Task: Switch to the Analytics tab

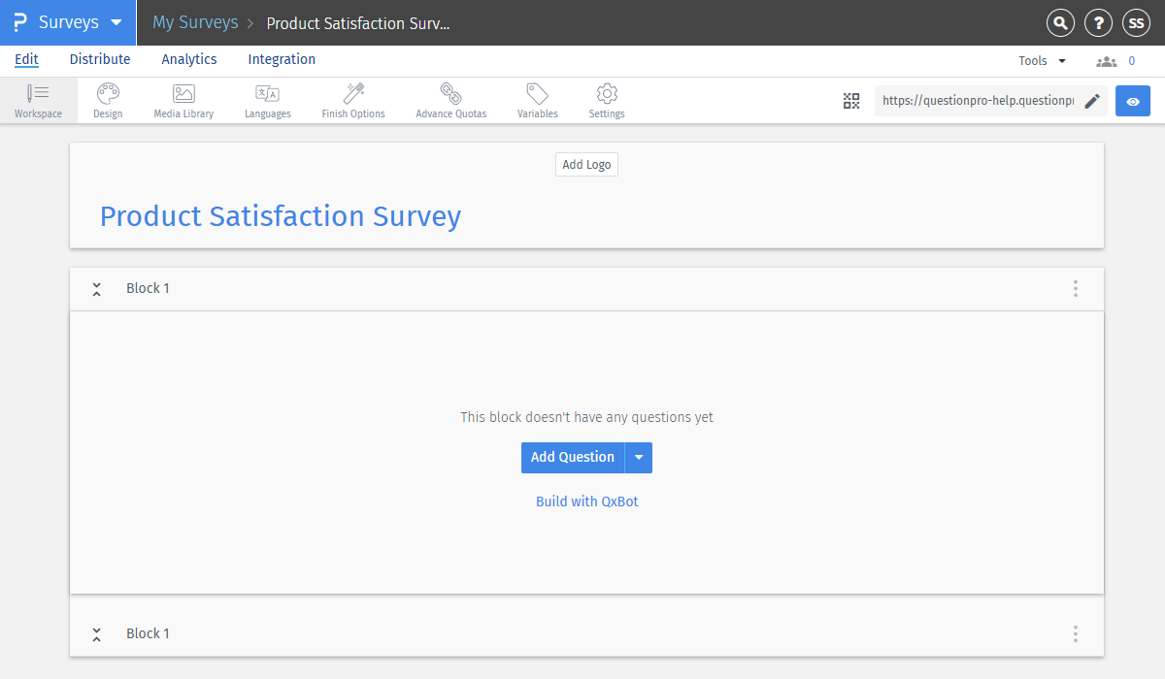Action: [188, 59]
